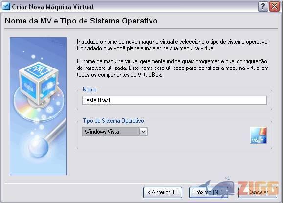Click the whale watermark logo
Image resolution: width=283 pixels, height=203 pixels.
point(218,187)
